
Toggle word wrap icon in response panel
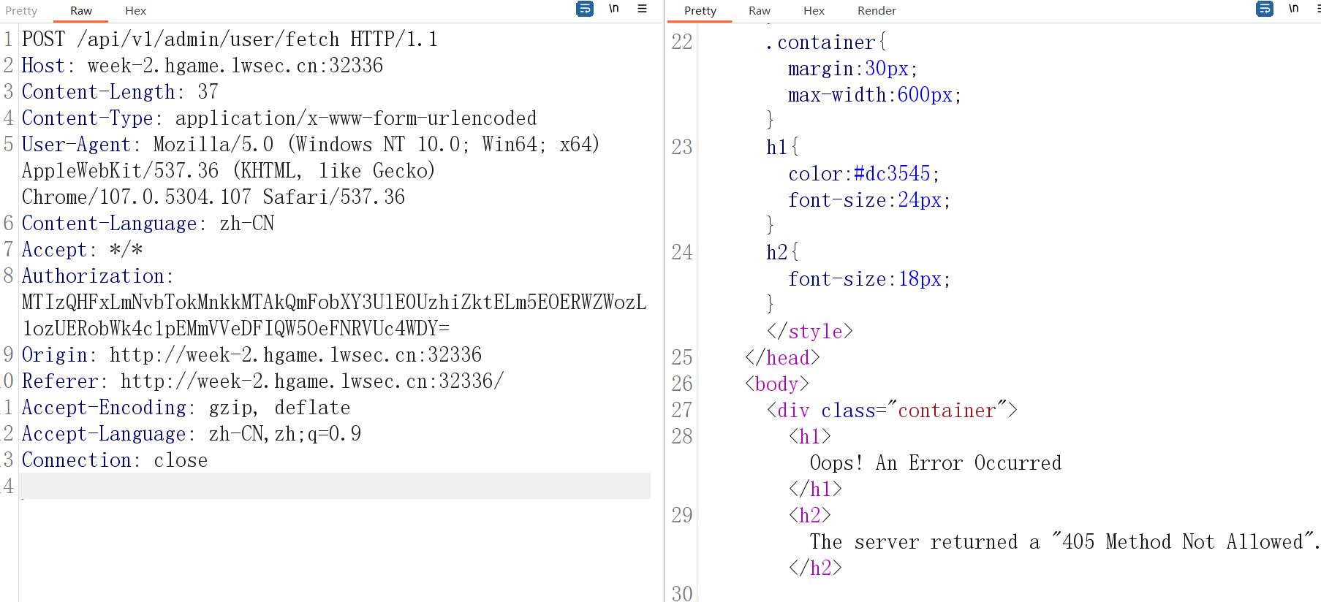coord(1265,9)
